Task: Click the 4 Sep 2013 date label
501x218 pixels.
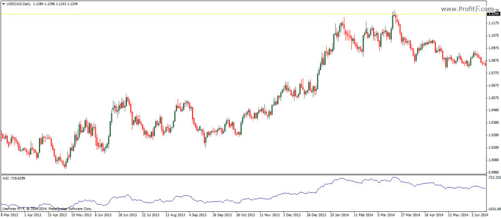Action: [198, 215]
